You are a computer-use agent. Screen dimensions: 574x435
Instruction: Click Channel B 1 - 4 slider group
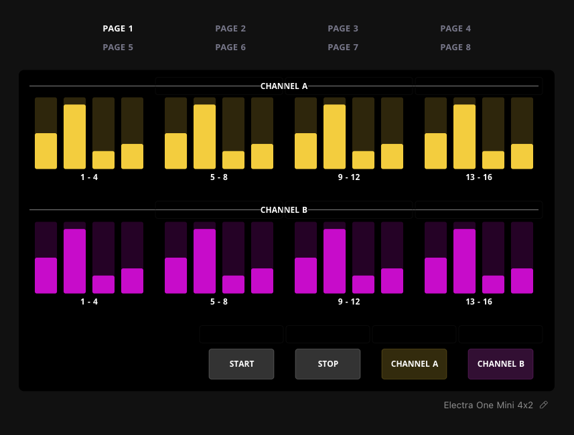[x=89, y=258]
